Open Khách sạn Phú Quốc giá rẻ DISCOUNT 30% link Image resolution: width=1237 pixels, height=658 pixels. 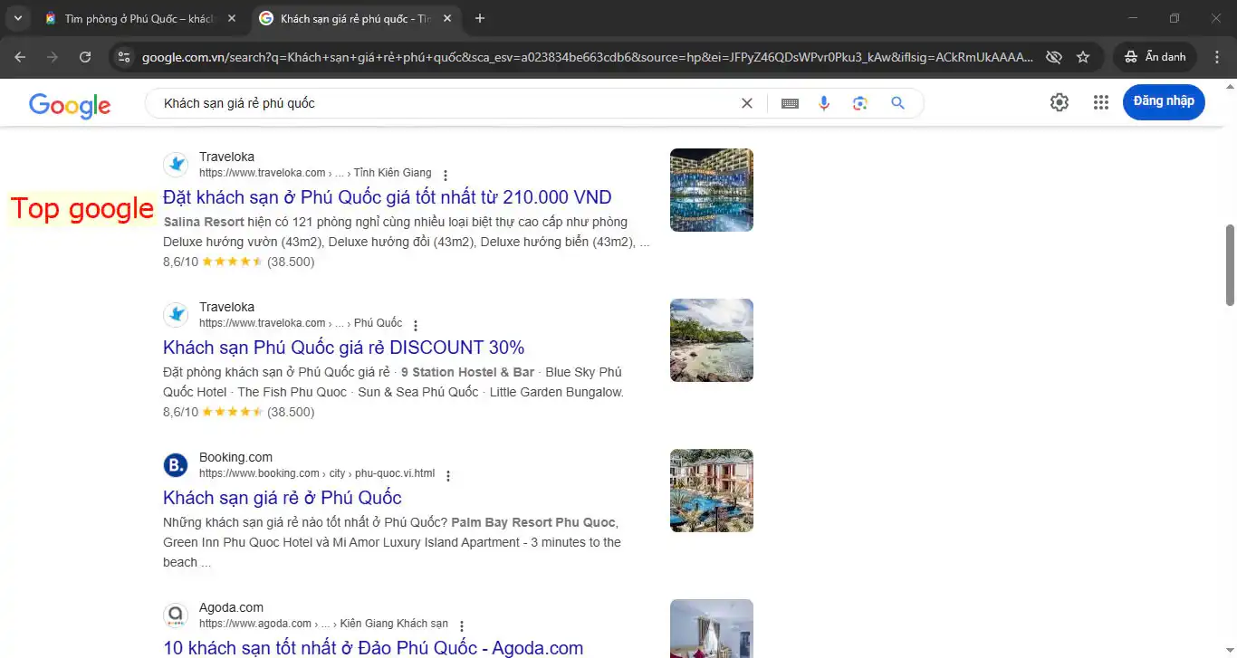pos(344,348)
